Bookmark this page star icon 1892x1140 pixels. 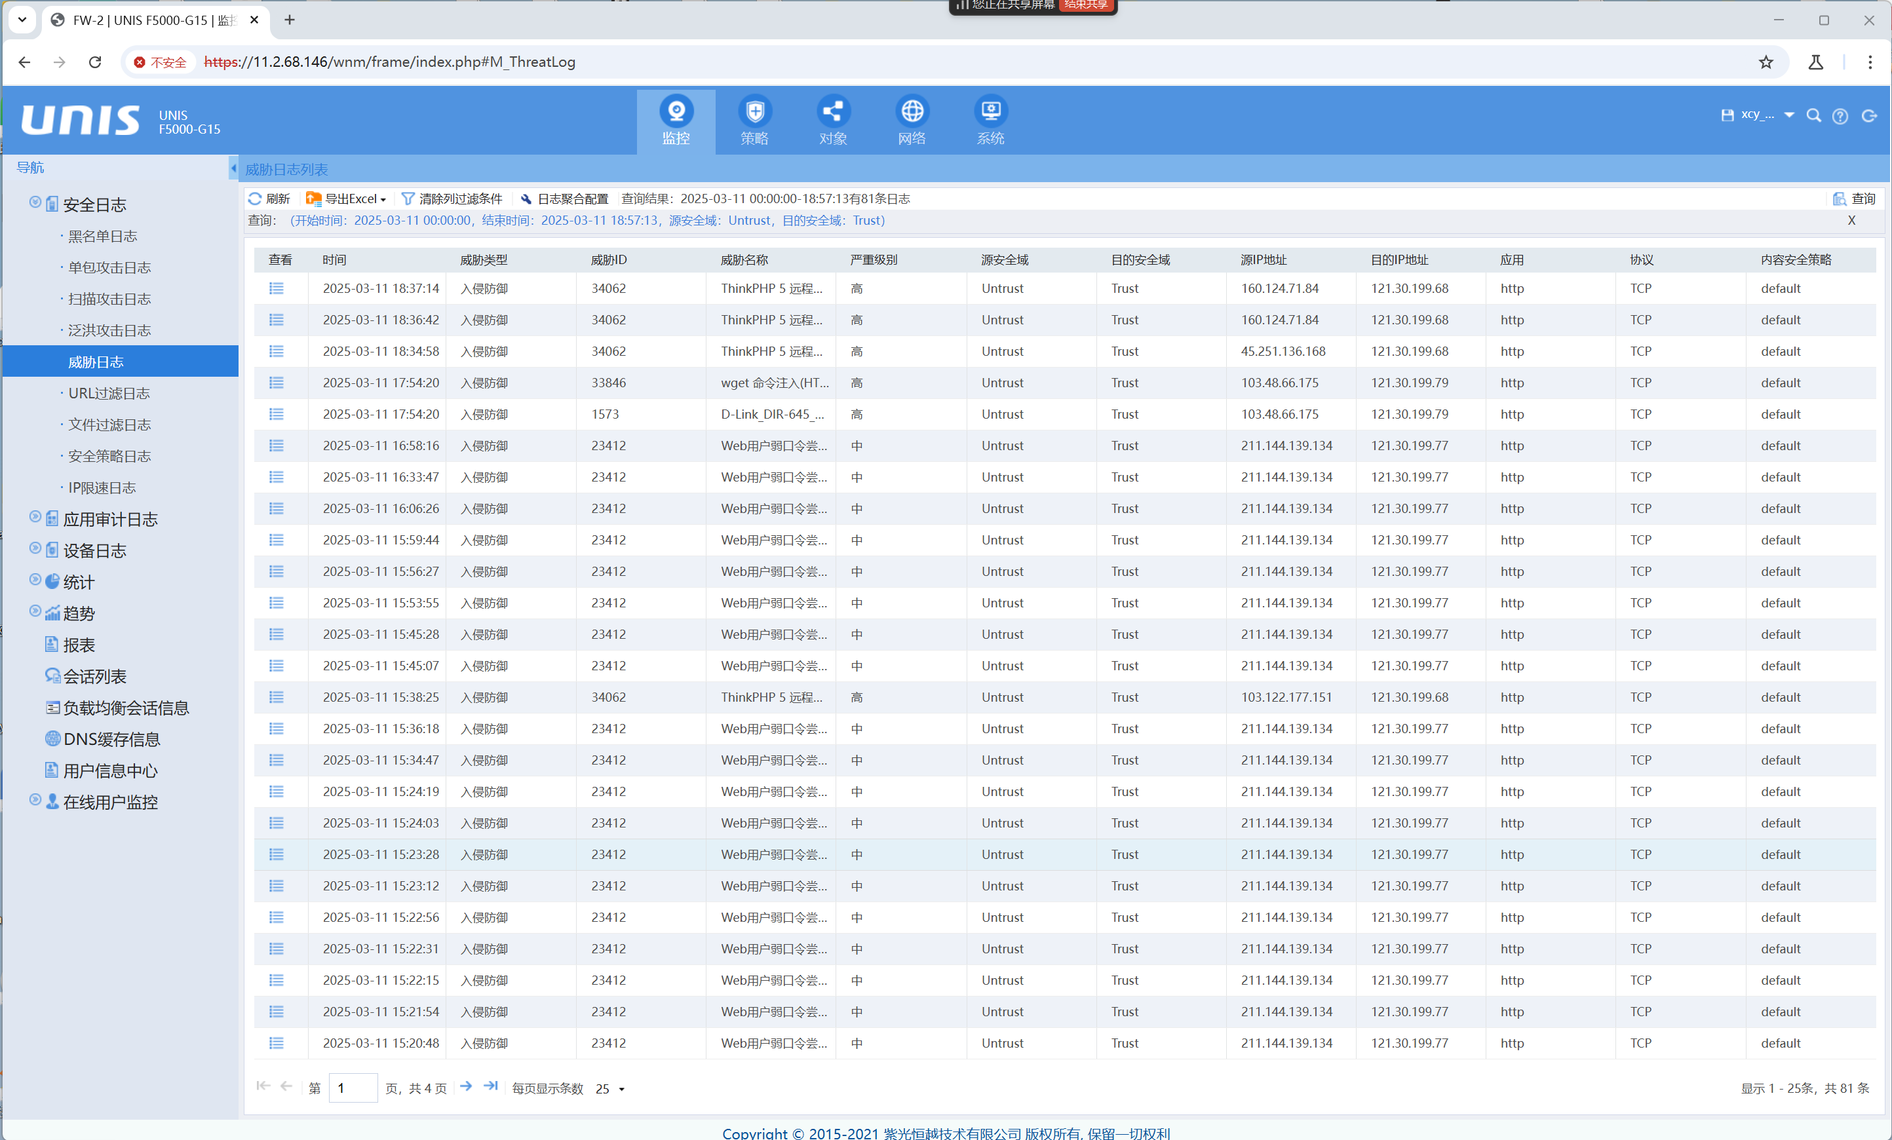tap(1766, 62)
